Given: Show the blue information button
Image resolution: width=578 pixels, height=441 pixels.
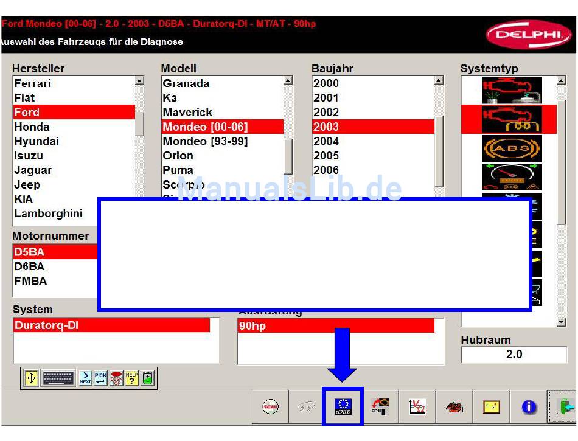Looking at the screenshot, I should (529, 407).
